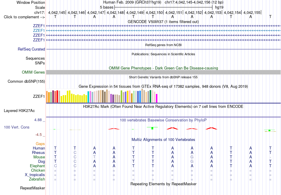Click the Gene Expression in 54 tissues title
281x195 pixels.
163,87
